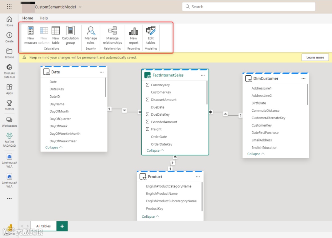The width and height of the screenshot is (332, 238).
Task: Select CommuteDistance column in DimCustomer
Action: pos(266,110)
